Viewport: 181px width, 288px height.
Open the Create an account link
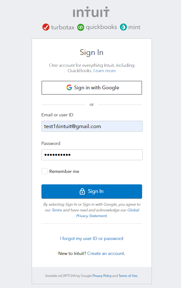click(x=106, y=253)
